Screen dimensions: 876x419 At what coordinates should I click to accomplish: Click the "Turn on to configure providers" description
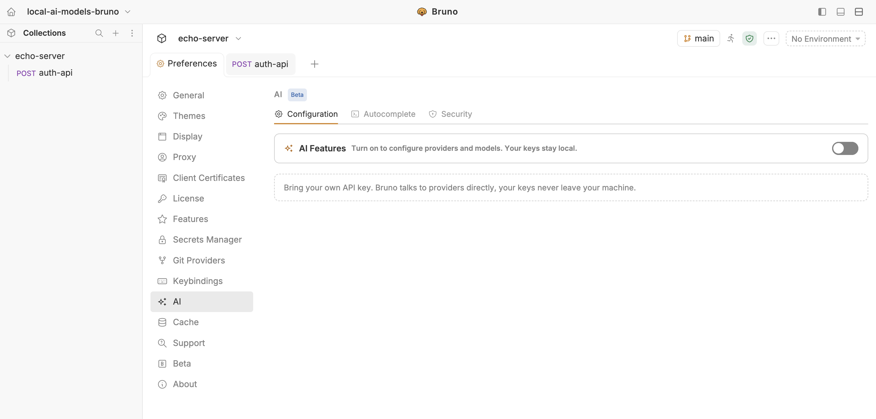464,148
